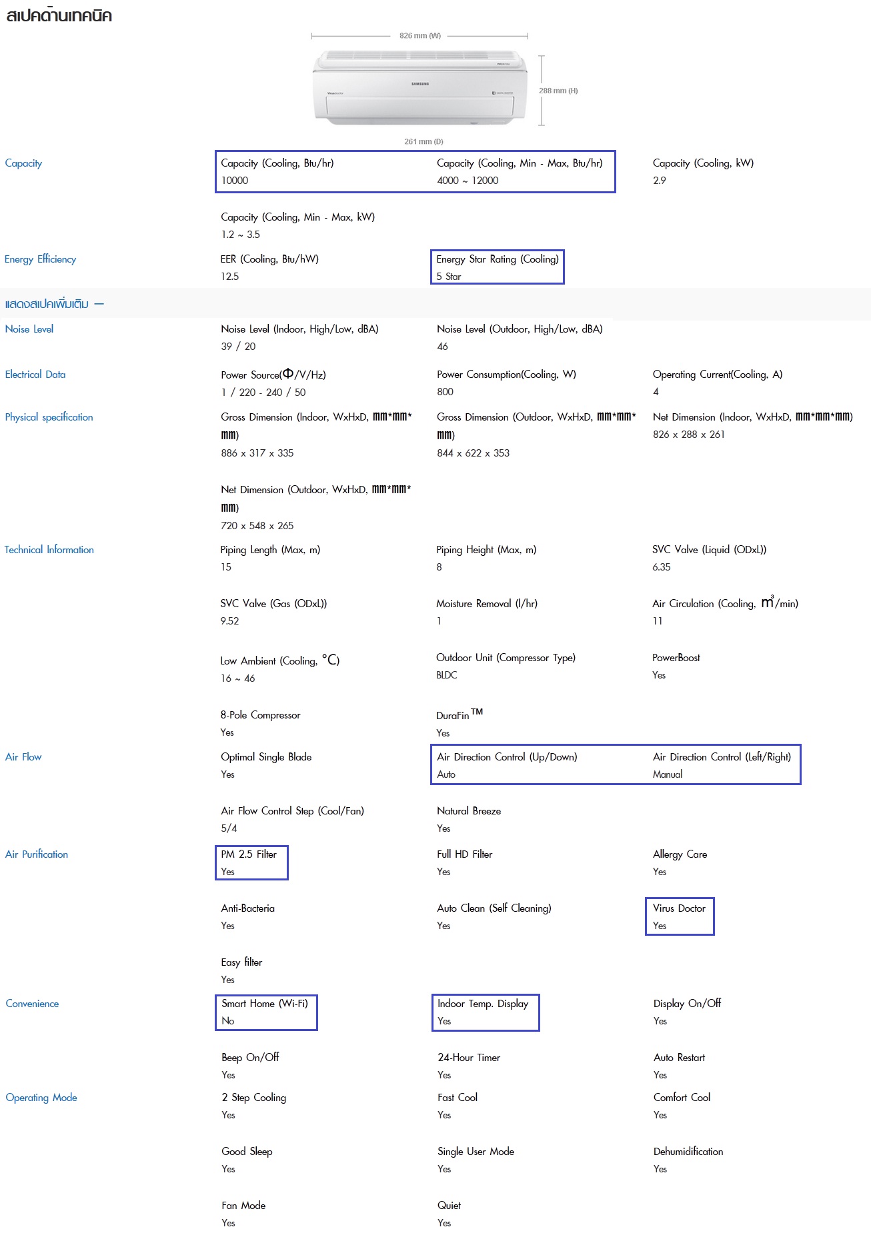This screenshot has height=1249, width=871.
Task: Click the PowerBoost label
Action: click(x=676, y=658)
